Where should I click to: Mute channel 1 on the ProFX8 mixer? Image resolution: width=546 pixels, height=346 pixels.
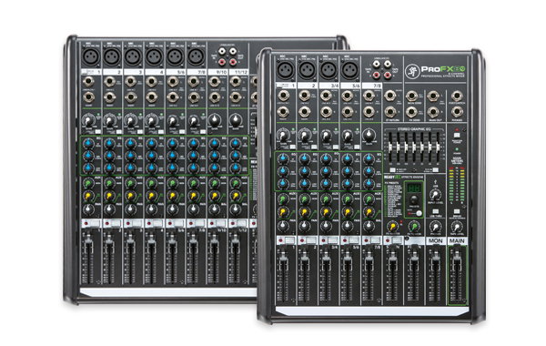(x=289, y=240)
